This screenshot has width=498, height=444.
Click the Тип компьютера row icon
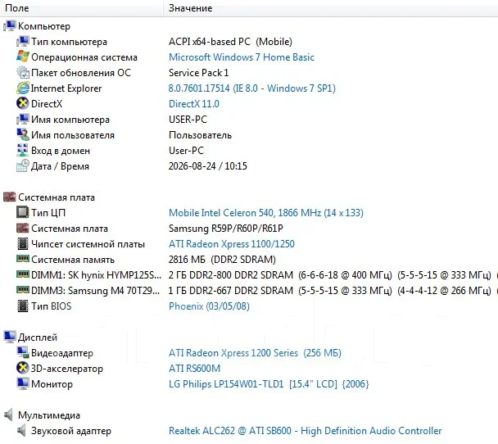pyautogui.click(x=23, y=41)
